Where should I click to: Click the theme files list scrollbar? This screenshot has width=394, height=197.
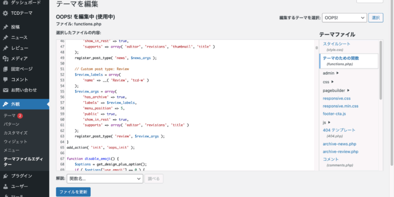click(x=380, y=71)
